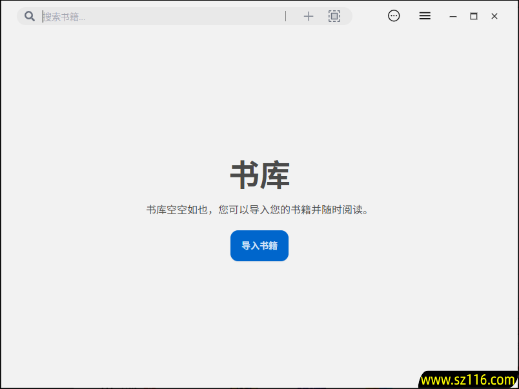Visit the www.sz116.com link

468,379
